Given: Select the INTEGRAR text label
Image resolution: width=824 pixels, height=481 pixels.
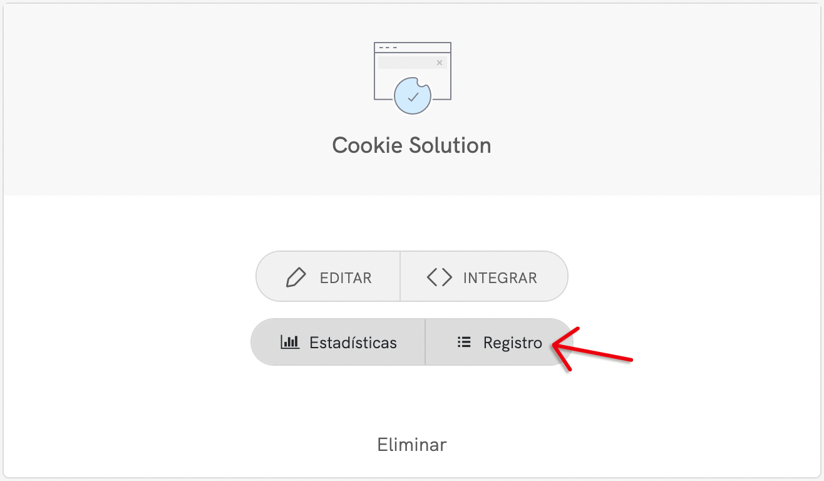Looking at the screenshot, I should 500,278.
